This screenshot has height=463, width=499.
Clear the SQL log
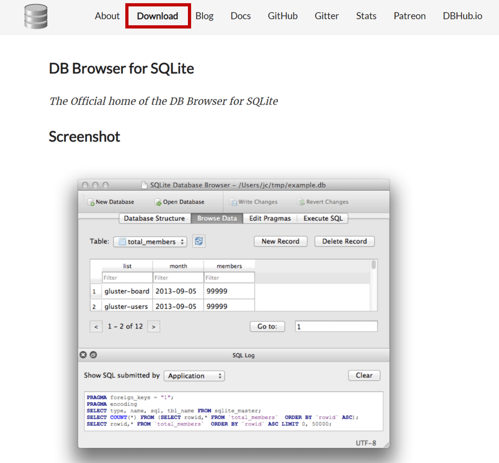coord(364,375)
